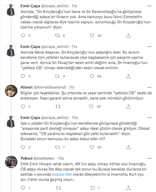The width and height of the screenshot is (156, 192).
Task: Like the tweet with 64 likes
Action: coord(92,76)
